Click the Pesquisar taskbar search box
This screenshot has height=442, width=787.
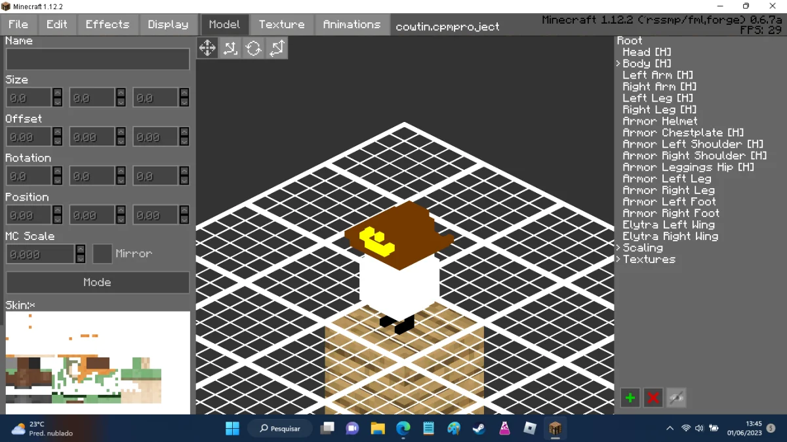pos(279,428)
